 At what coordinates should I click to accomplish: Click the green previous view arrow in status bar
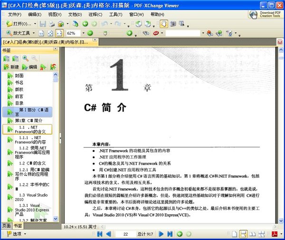180,234
